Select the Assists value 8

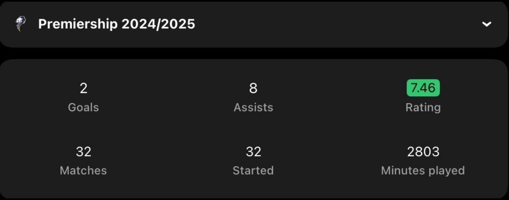coord(253,88)
